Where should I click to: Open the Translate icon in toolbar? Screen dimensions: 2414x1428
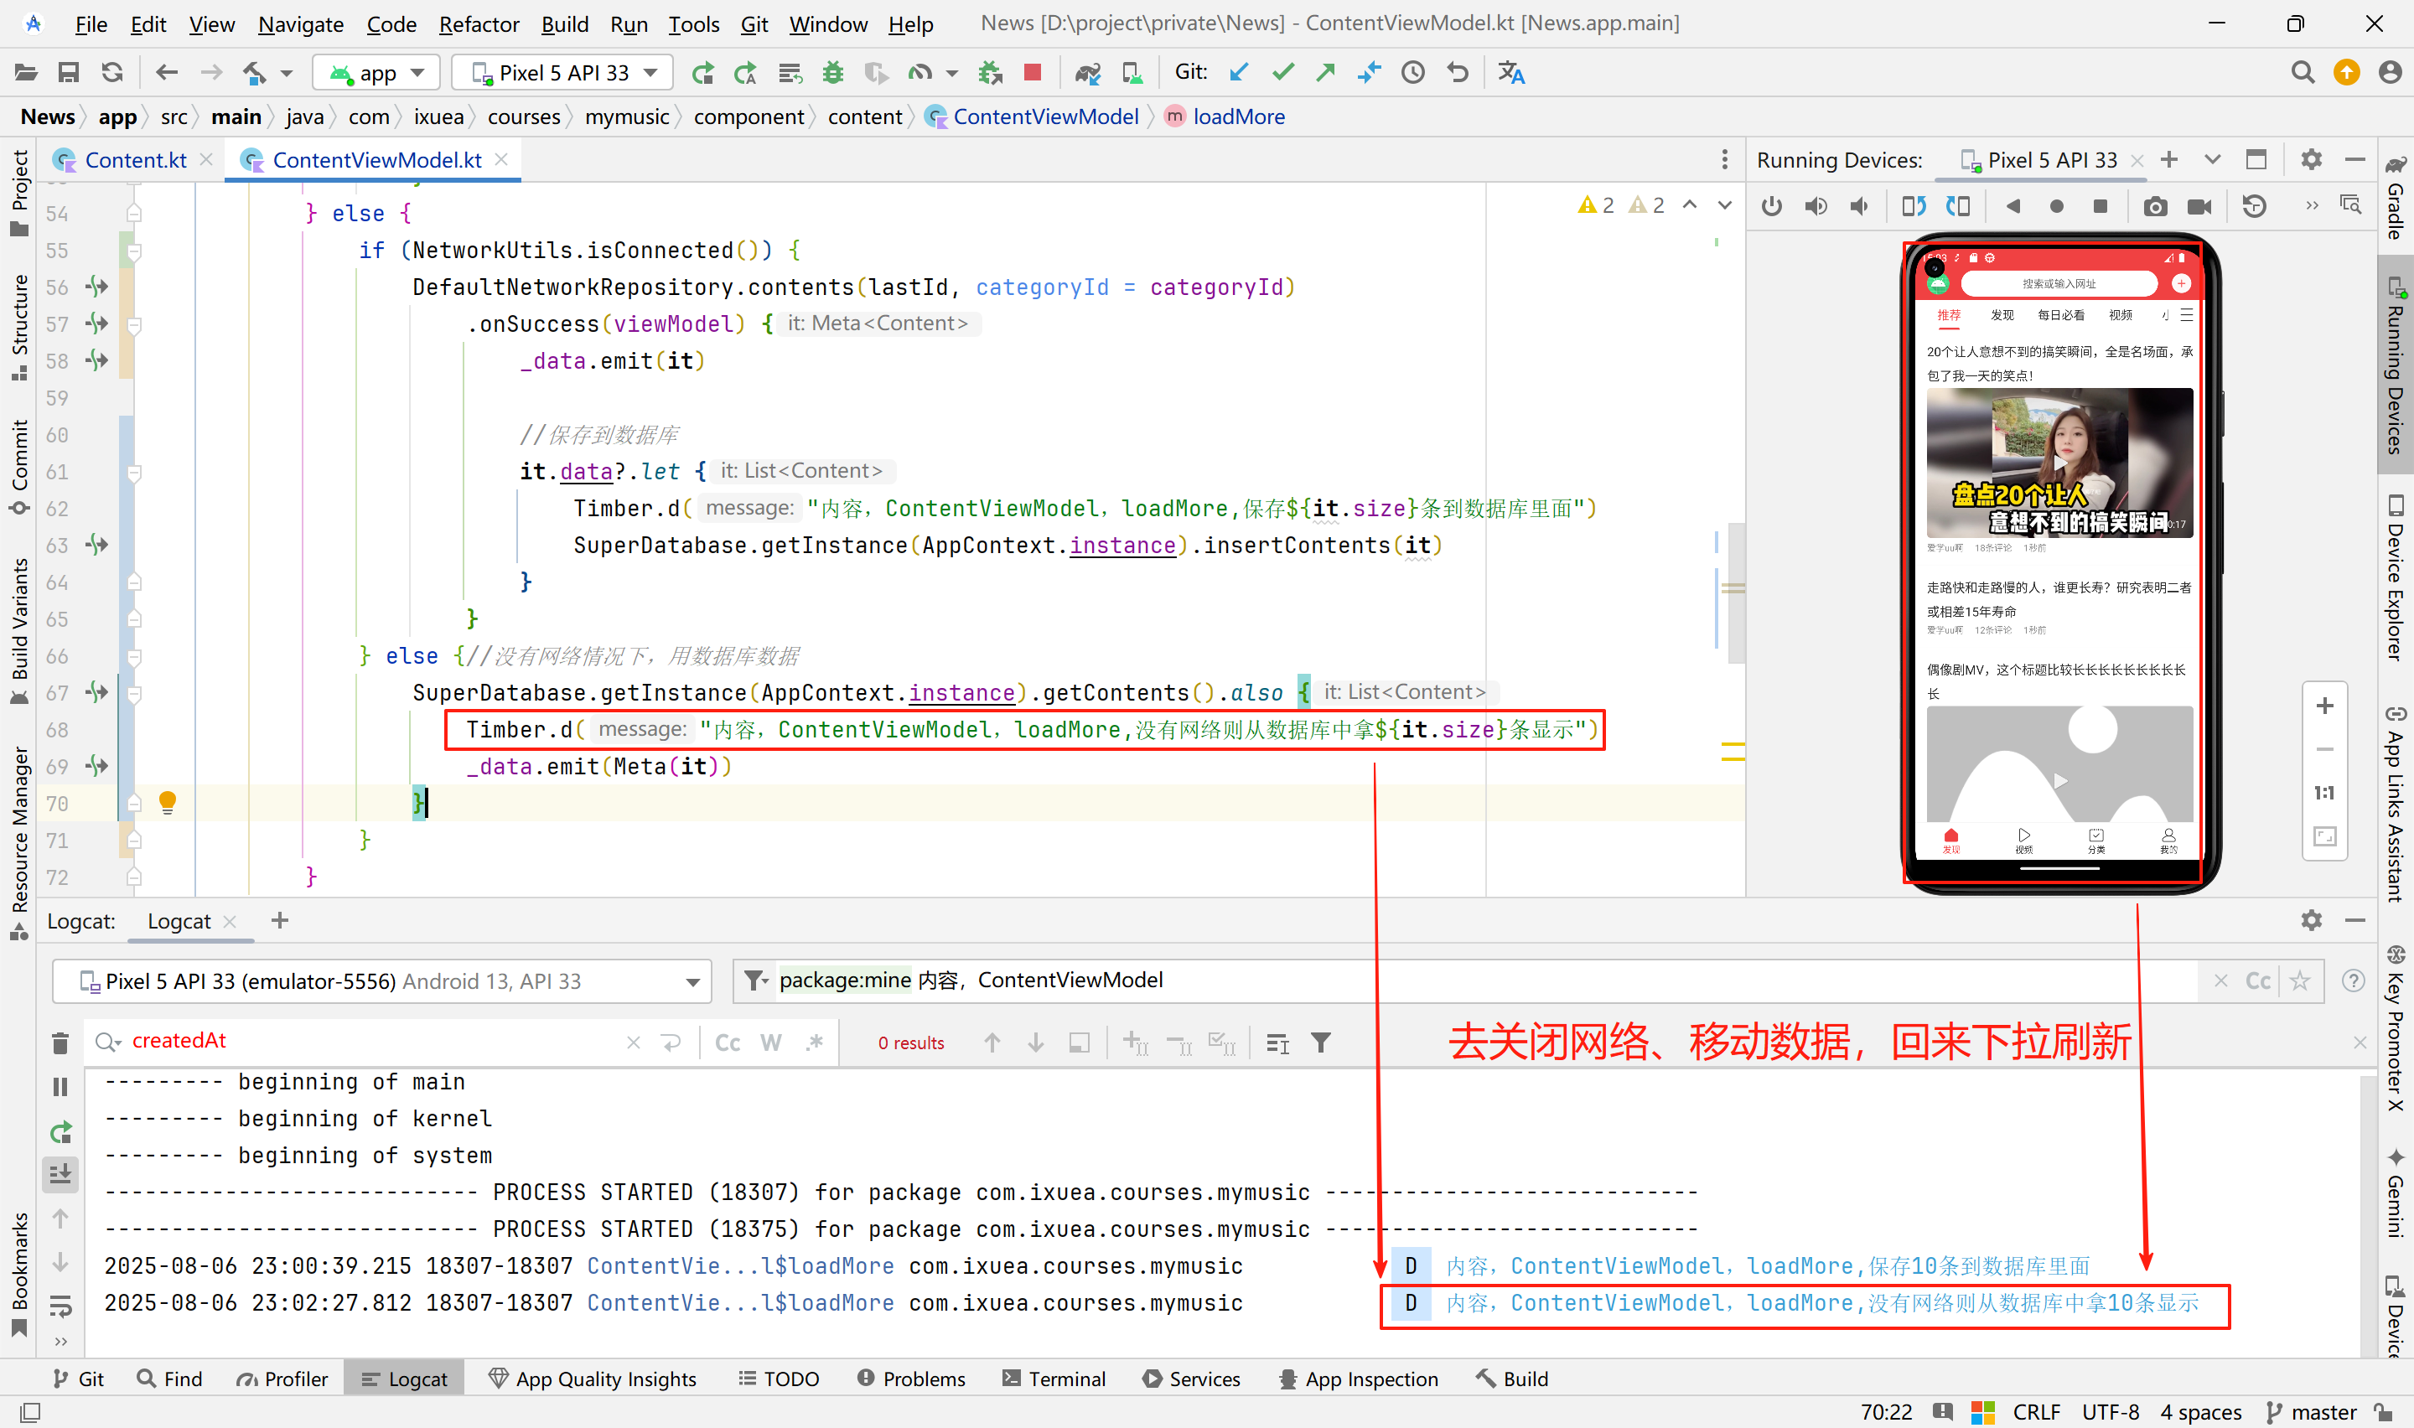(x=1510, y=72)
